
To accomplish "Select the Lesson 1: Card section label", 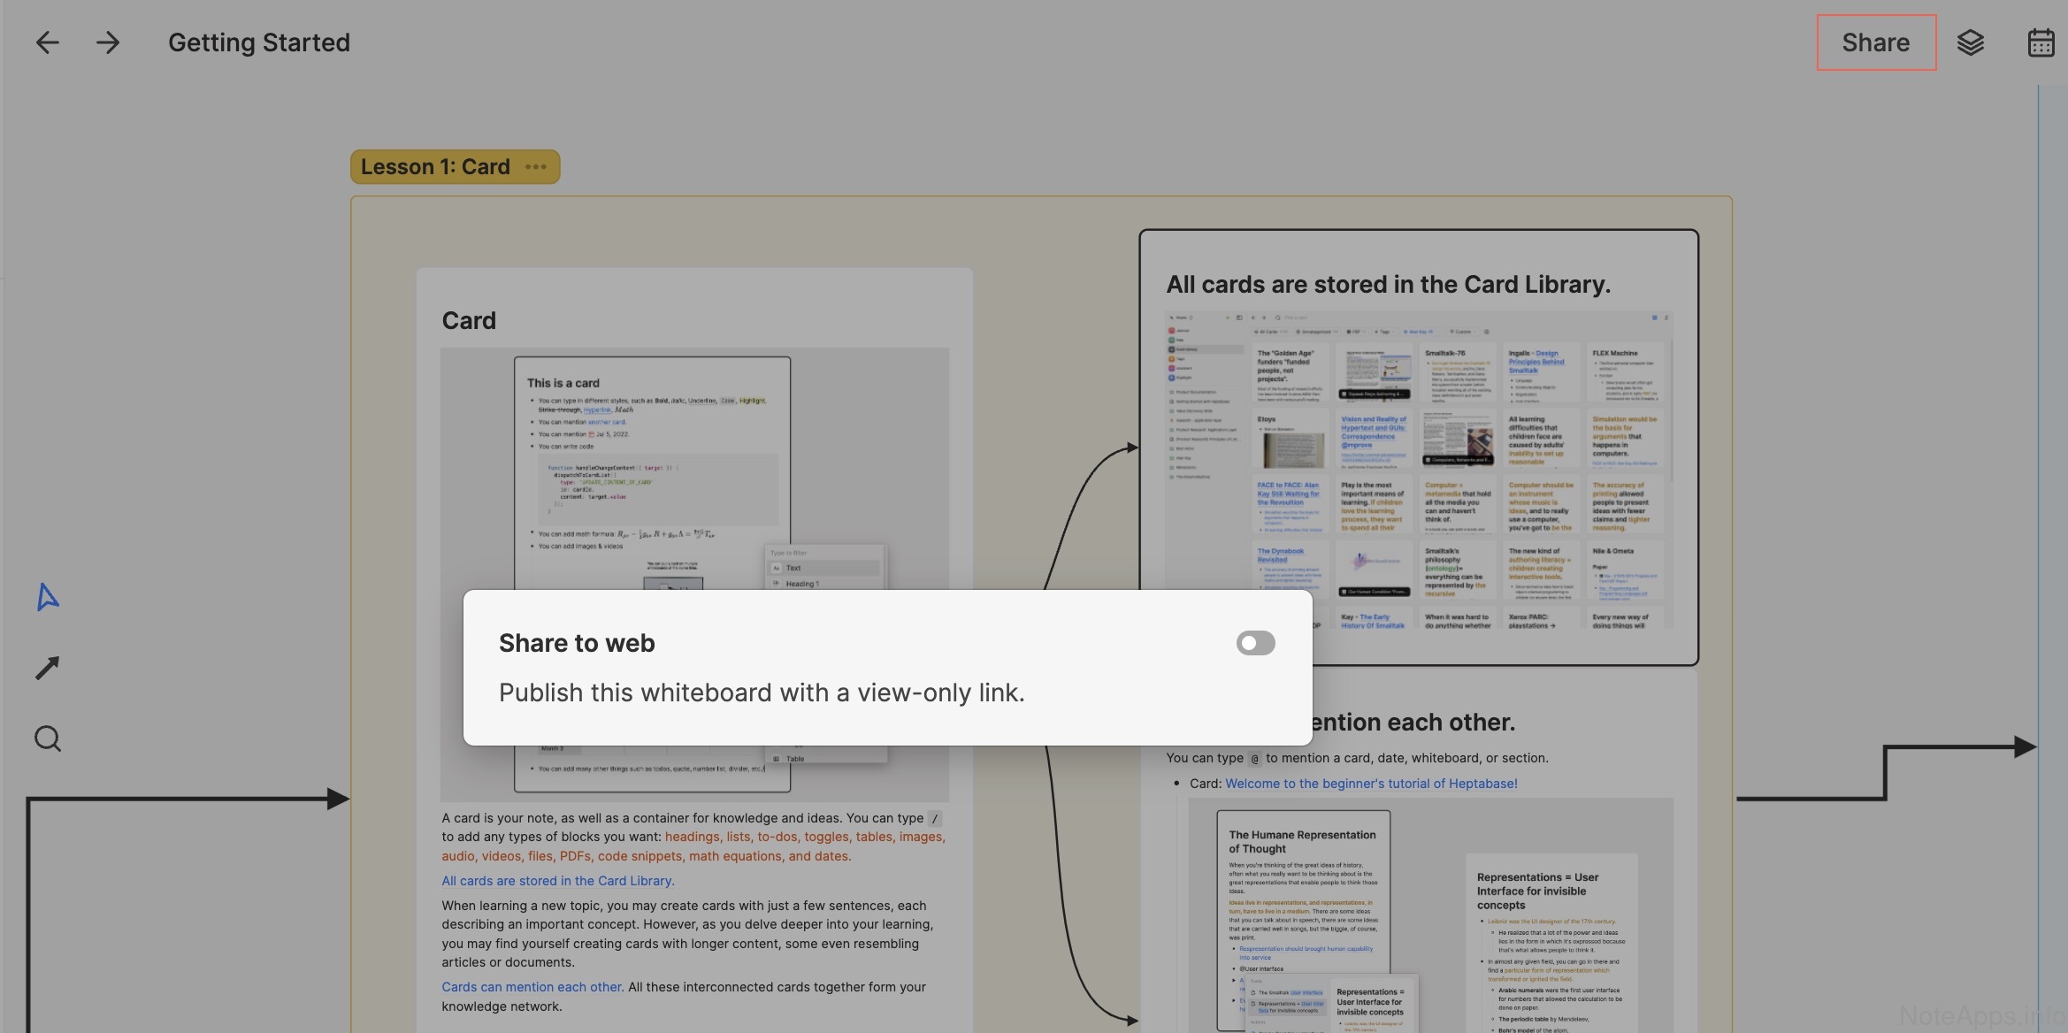I will (x=435, y=167).
